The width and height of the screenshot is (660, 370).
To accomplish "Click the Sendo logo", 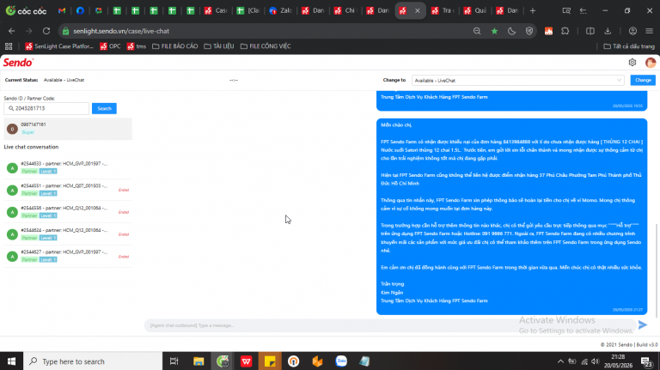I will (x=18, y=63).
